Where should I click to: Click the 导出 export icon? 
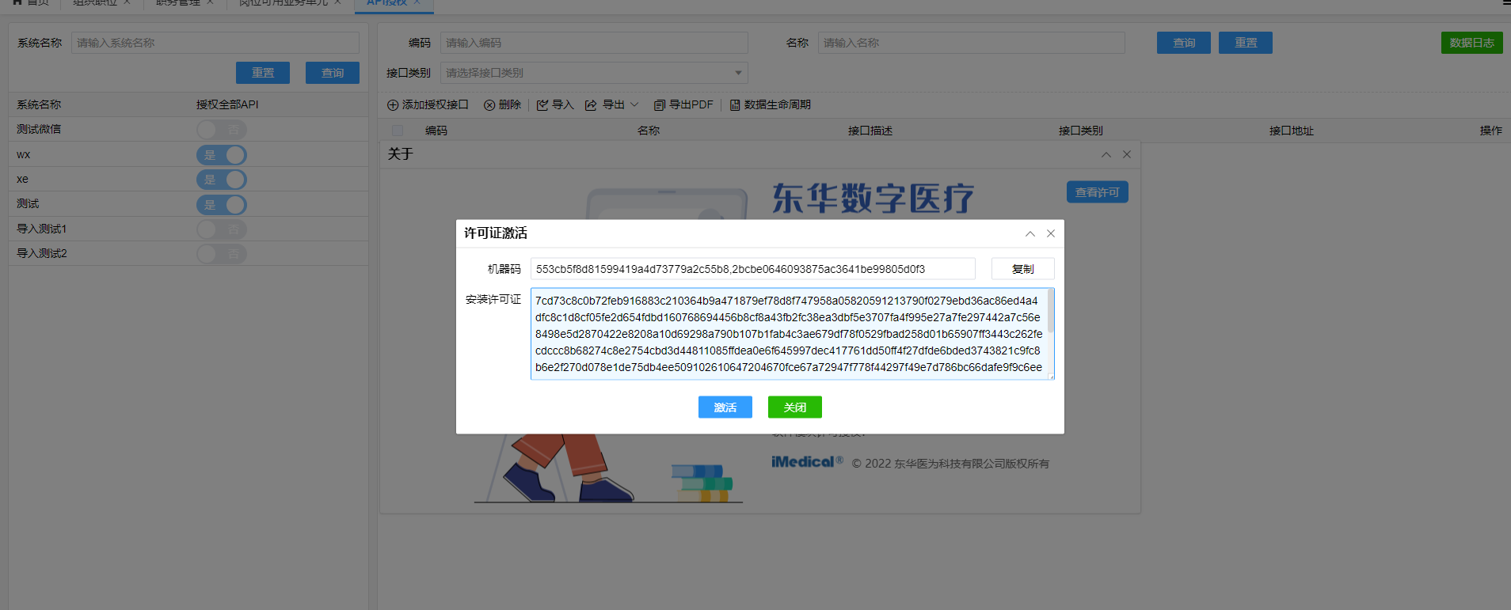[591, 105]
